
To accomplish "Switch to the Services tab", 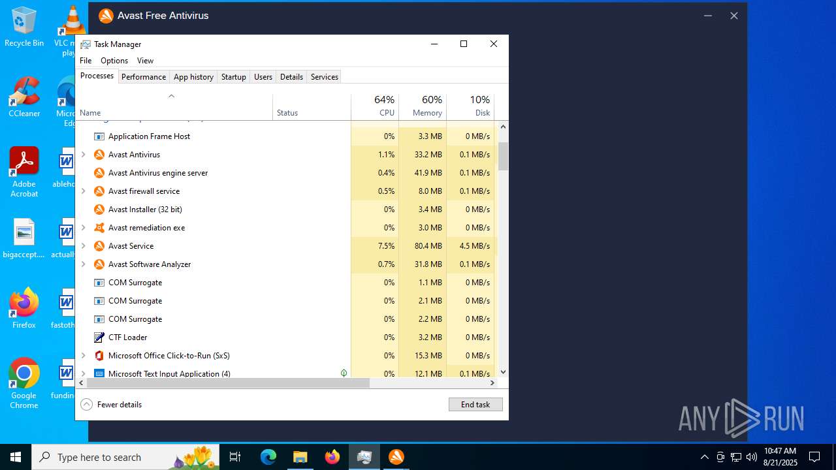I will coord(325,77).
